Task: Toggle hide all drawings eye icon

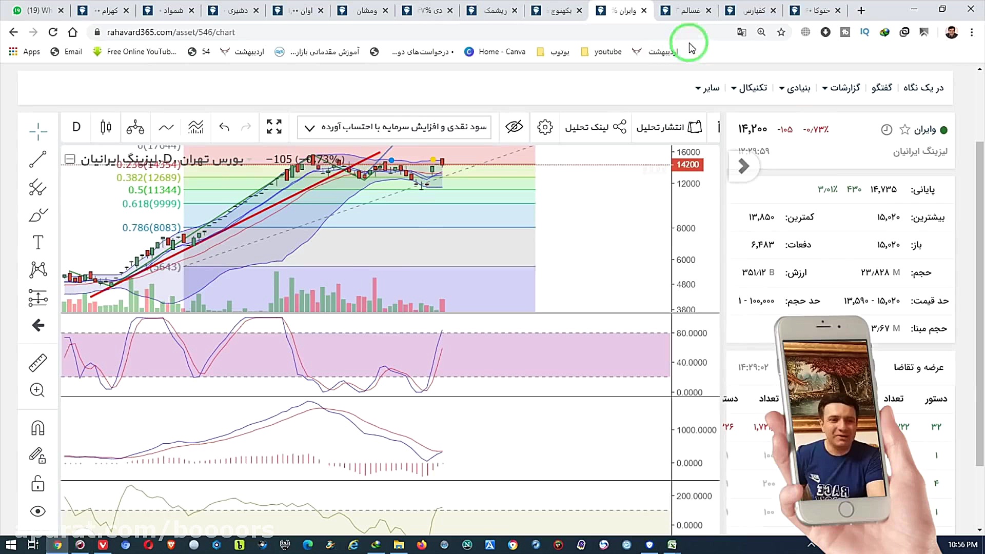Action: pos(37,511)
